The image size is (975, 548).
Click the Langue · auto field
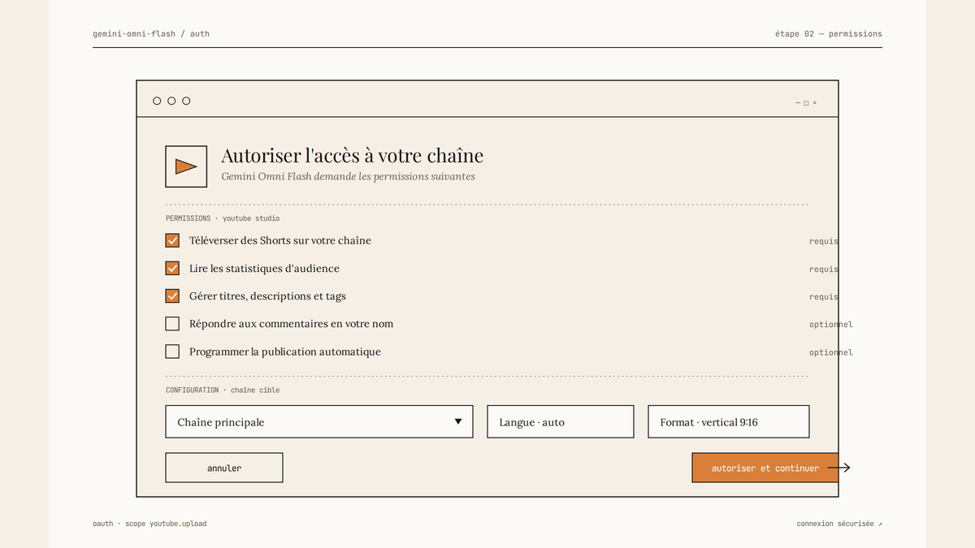click(x=561, y=421)
